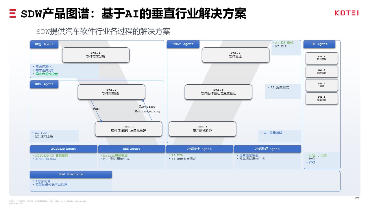This screenshot has height=208, width=370.
Task: Click the Reverse Engineering arrow label
Action: (x=147, y=109)
